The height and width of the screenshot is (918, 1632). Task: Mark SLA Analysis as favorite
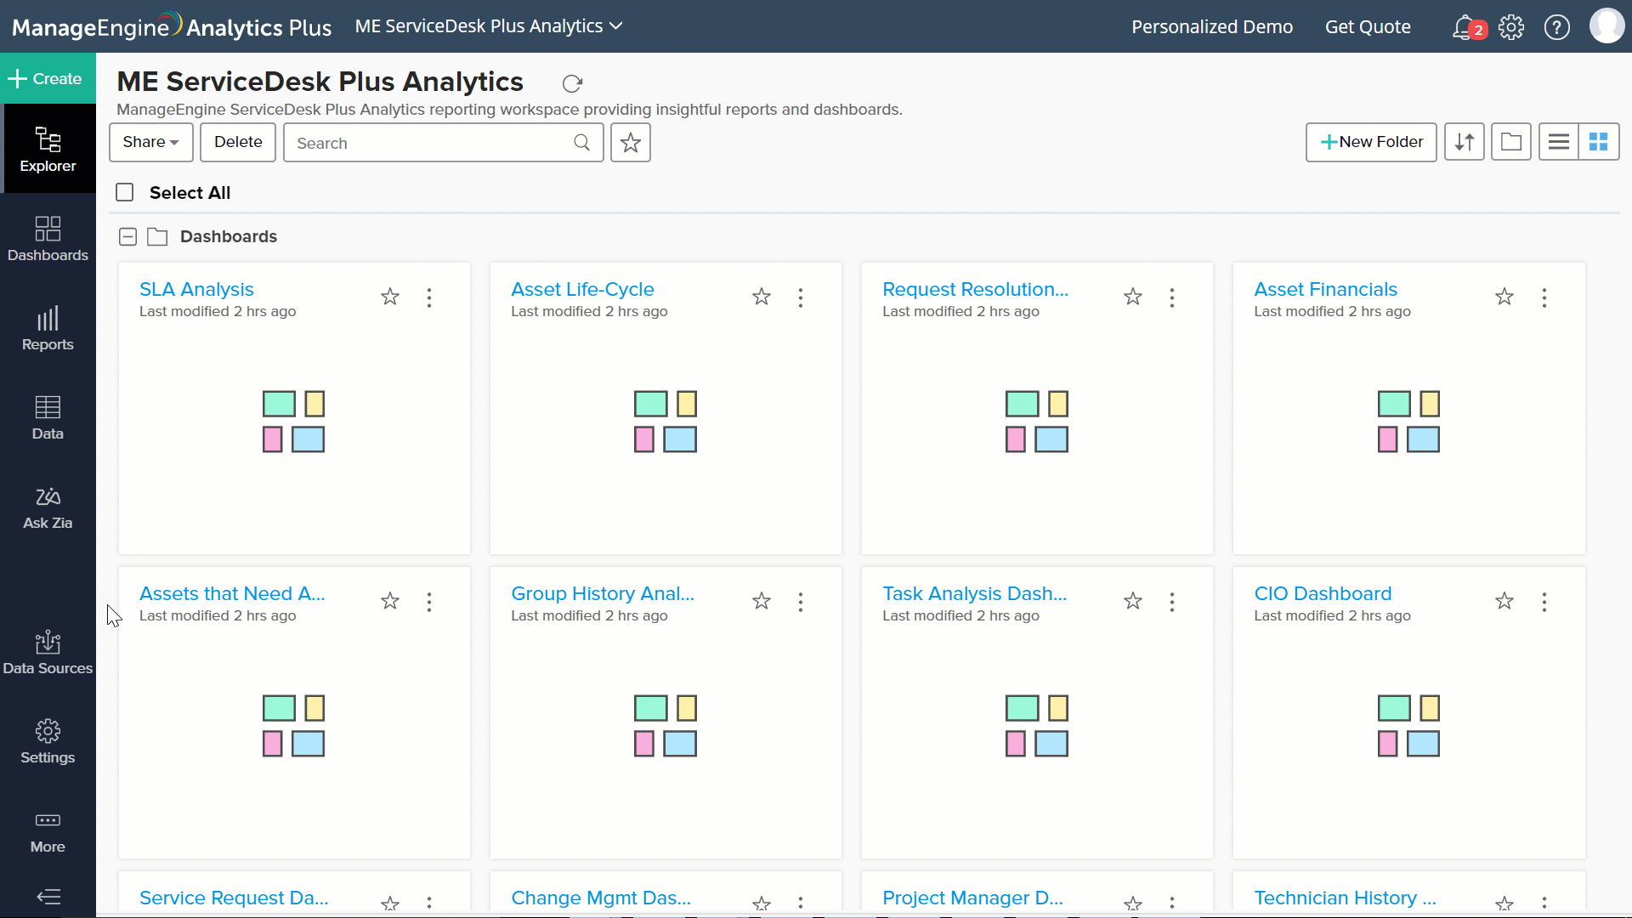tap(389, 297)
